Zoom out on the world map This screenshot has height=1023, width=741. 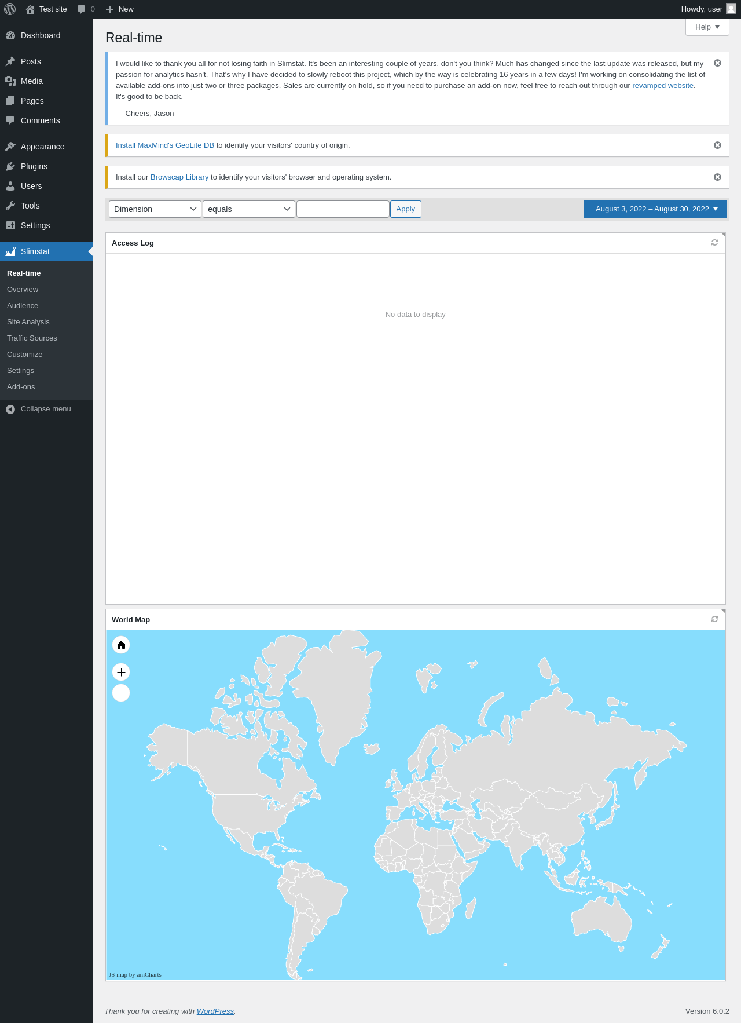click(x=121, y=693)
